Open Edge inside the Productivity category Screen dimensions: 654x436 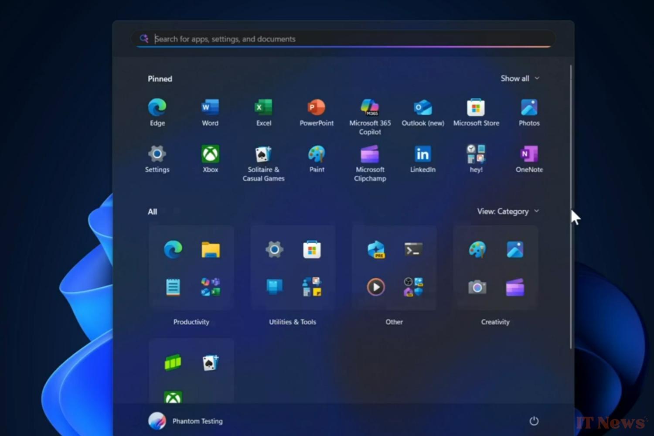tap(173, 250)
